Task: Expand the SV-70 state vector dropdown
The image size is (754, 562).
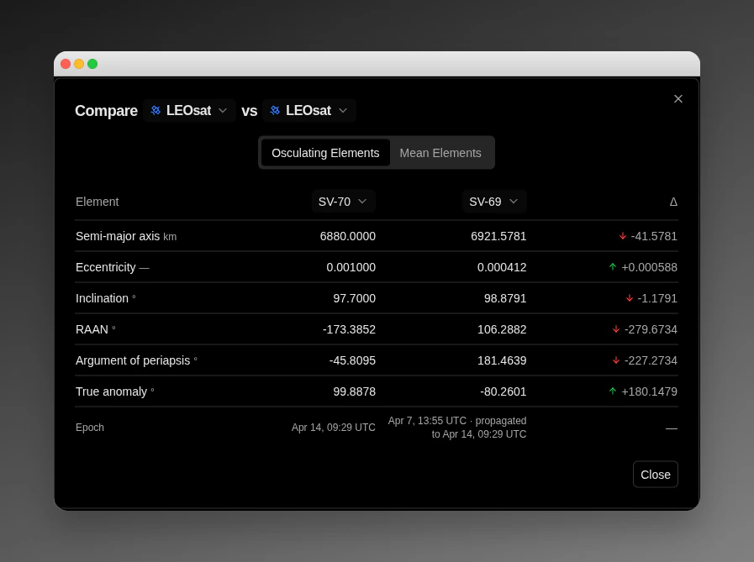Action: pos(343,202)
